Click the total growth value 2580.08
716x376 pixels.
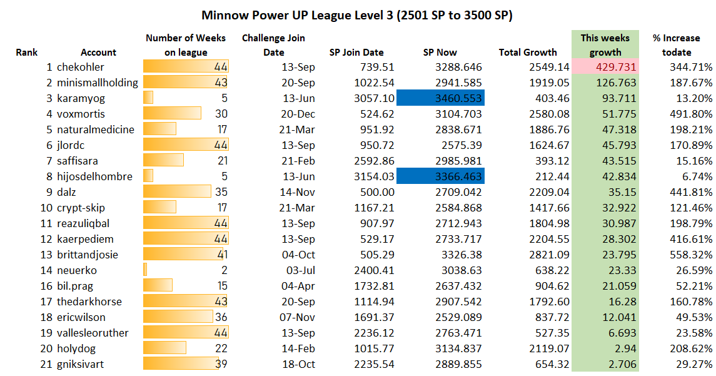click(549, 114)
